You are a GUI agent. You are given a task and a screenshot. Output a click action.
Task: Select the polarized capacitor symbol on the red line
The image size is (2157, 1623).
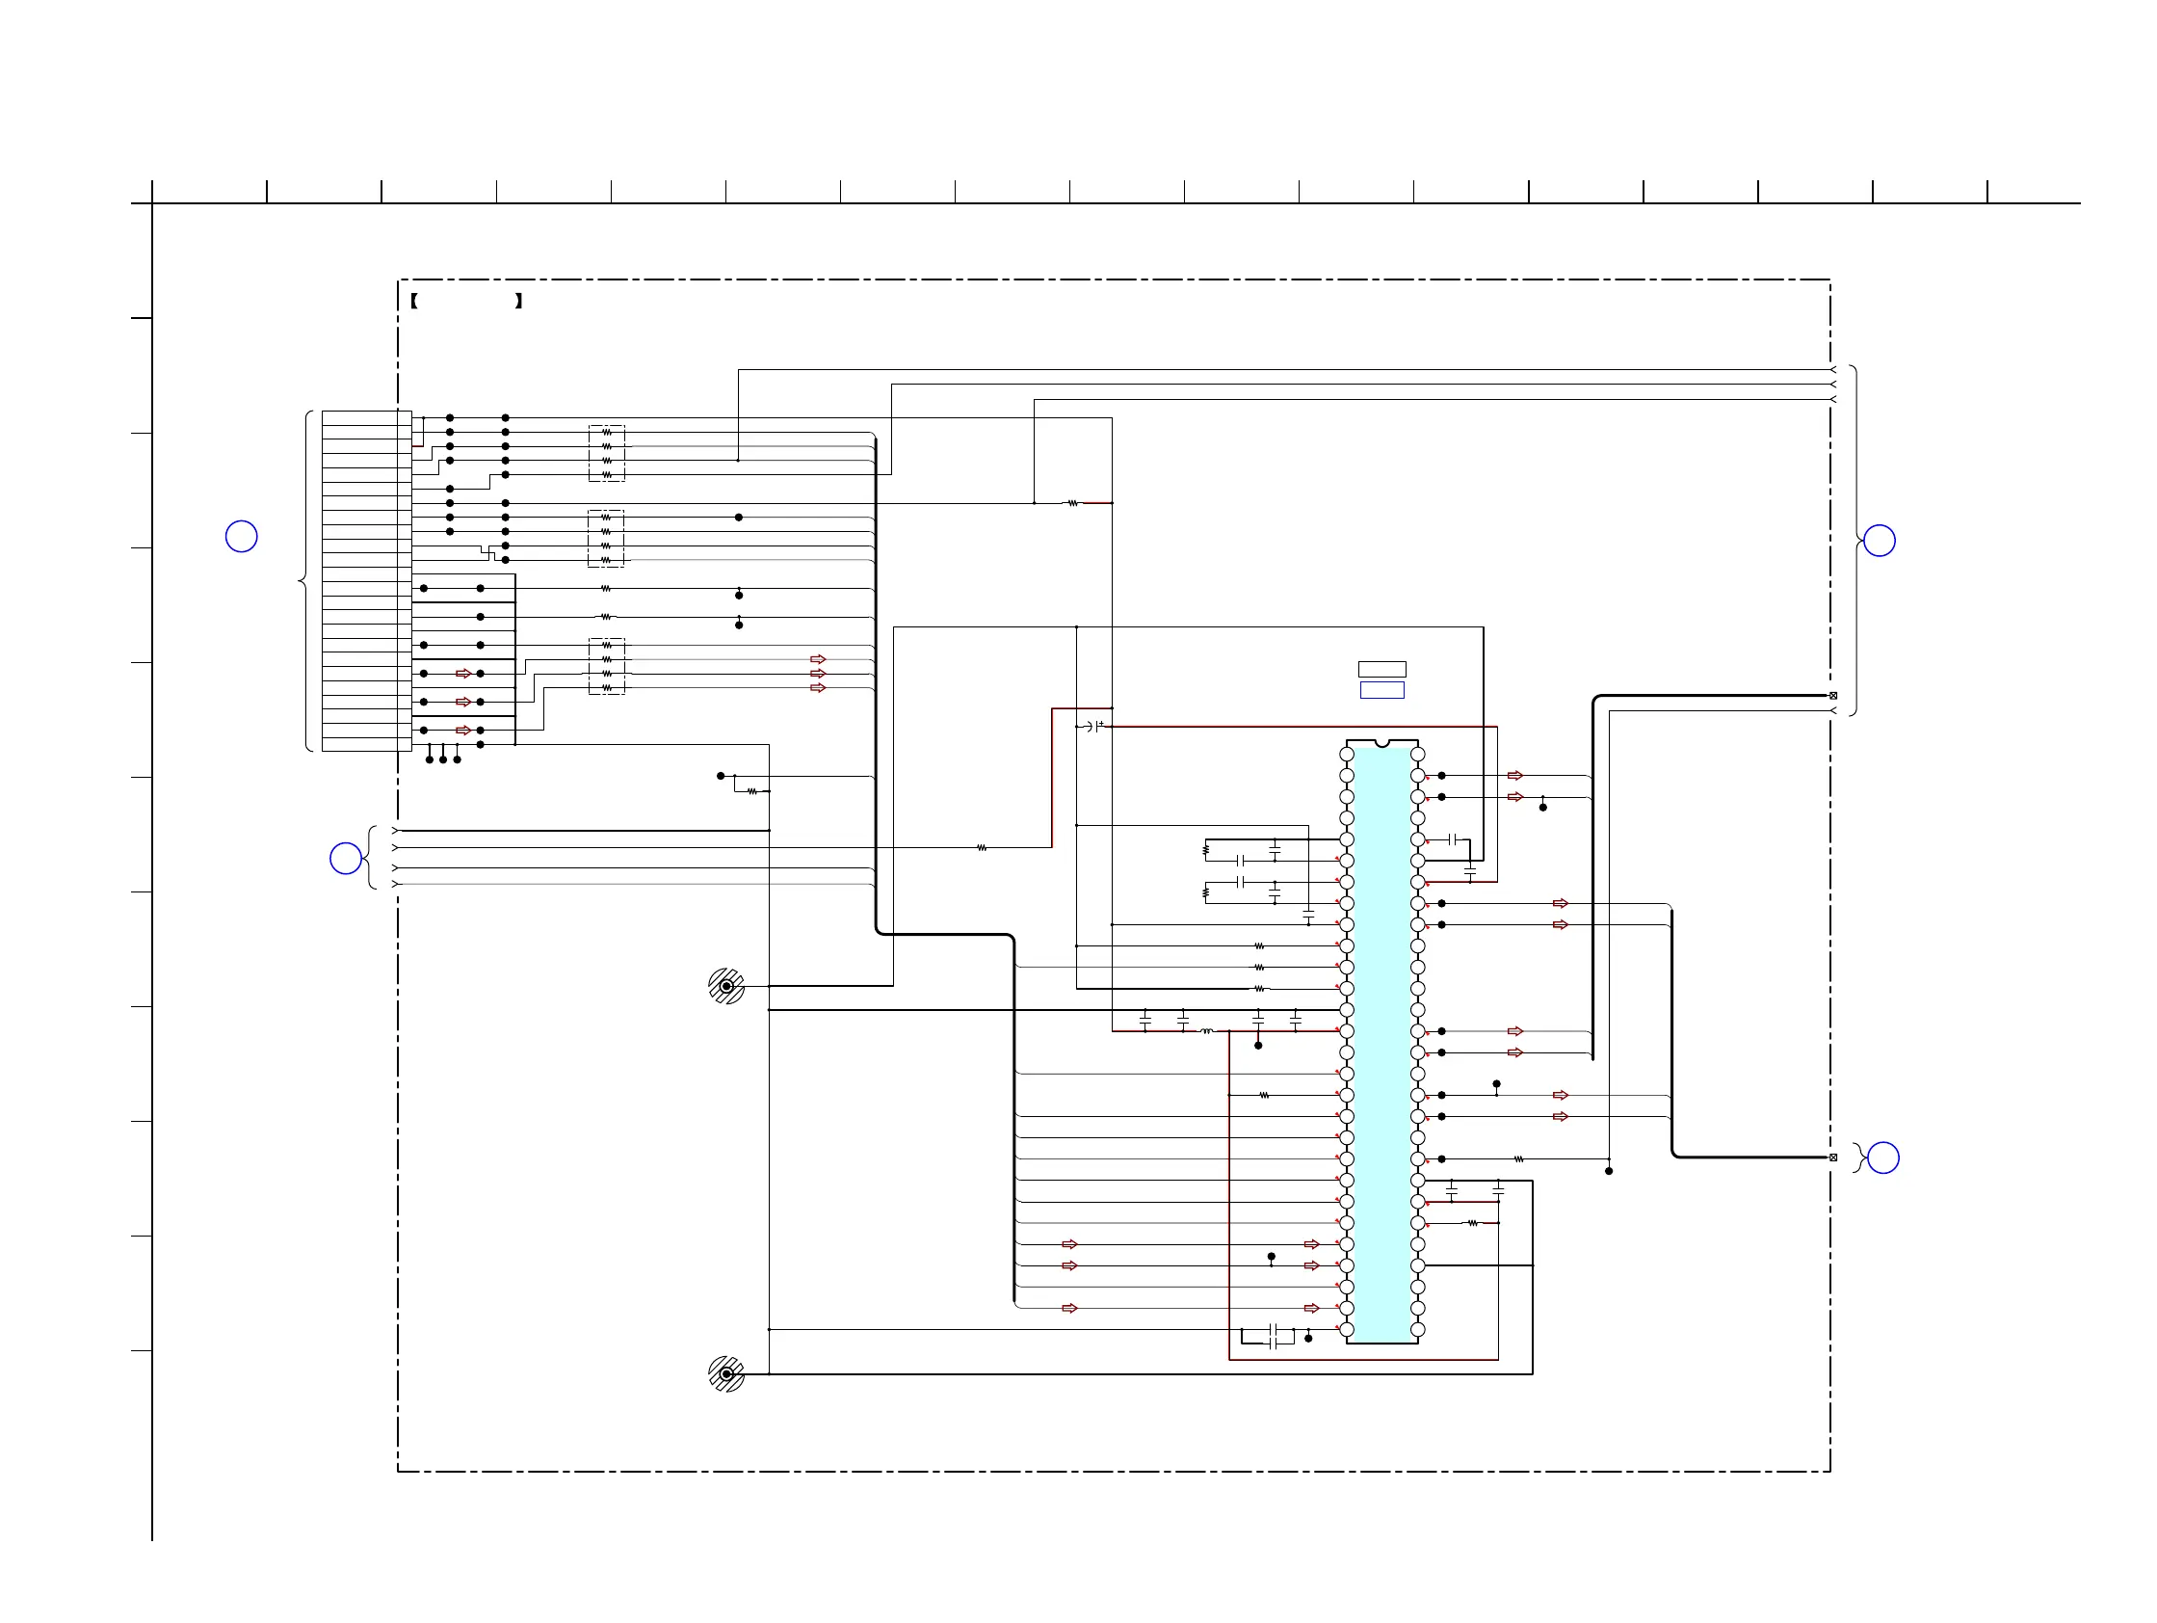coord(1094,726)
